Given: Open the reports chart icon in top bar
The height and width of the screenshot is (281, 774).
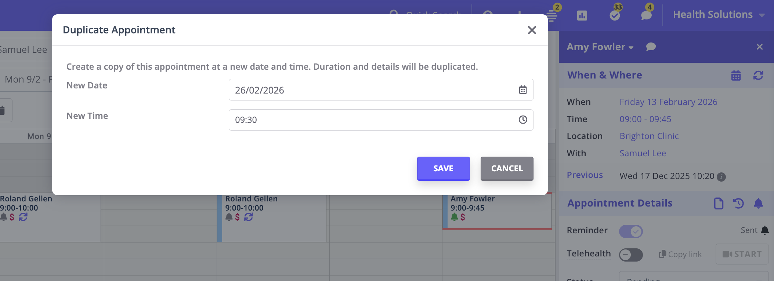Looking at the screenshot, I should click(582, 15).
